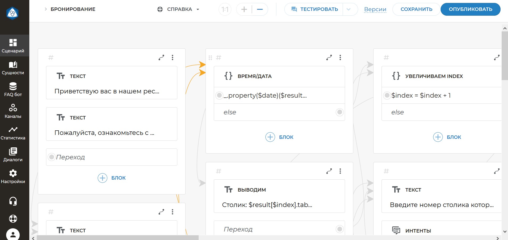Click the connection icon on the Время/Дата card
The width and height of the screenshot is (508, 240).
click(329, 57)
